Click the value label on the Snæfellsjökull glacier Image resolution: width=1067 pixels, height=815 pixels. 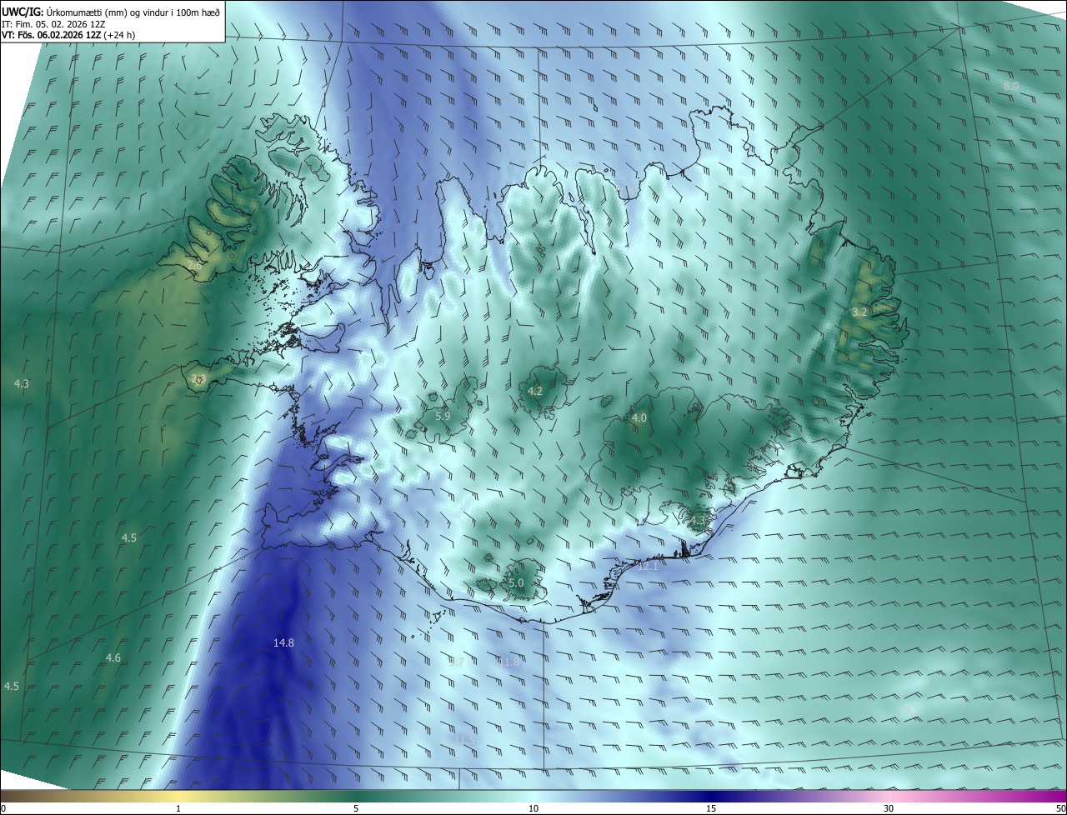198,378
